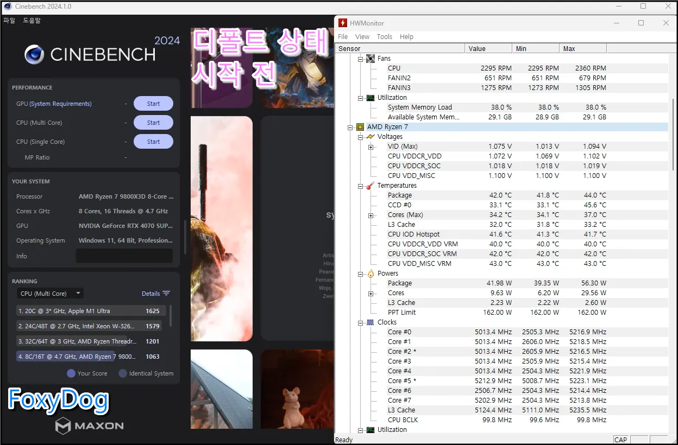Click the Clocks waveform icon
The height and width of the screenshot is (445, 678).
[371, 322]
